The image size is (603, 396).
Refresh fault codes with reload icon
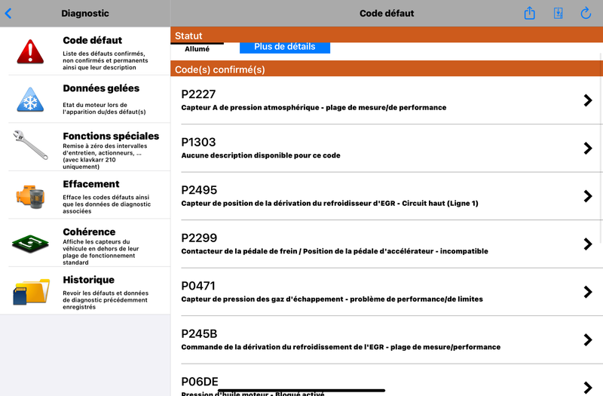pyautogui.click(x=586, y=13)
